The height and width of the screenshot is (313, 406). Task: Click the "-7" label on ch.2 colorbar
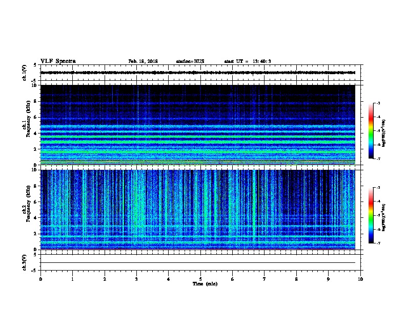click(378, 243)
